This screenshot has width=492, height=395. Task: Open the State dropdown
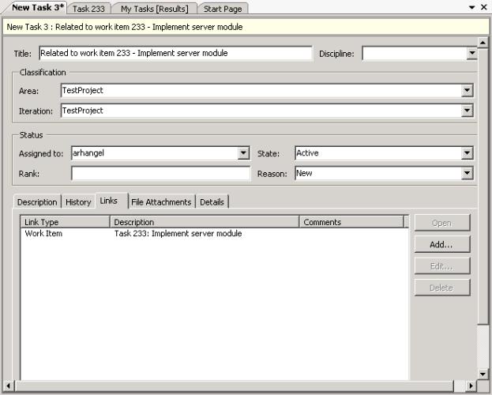pyautogui.click(x=468, y=153)
